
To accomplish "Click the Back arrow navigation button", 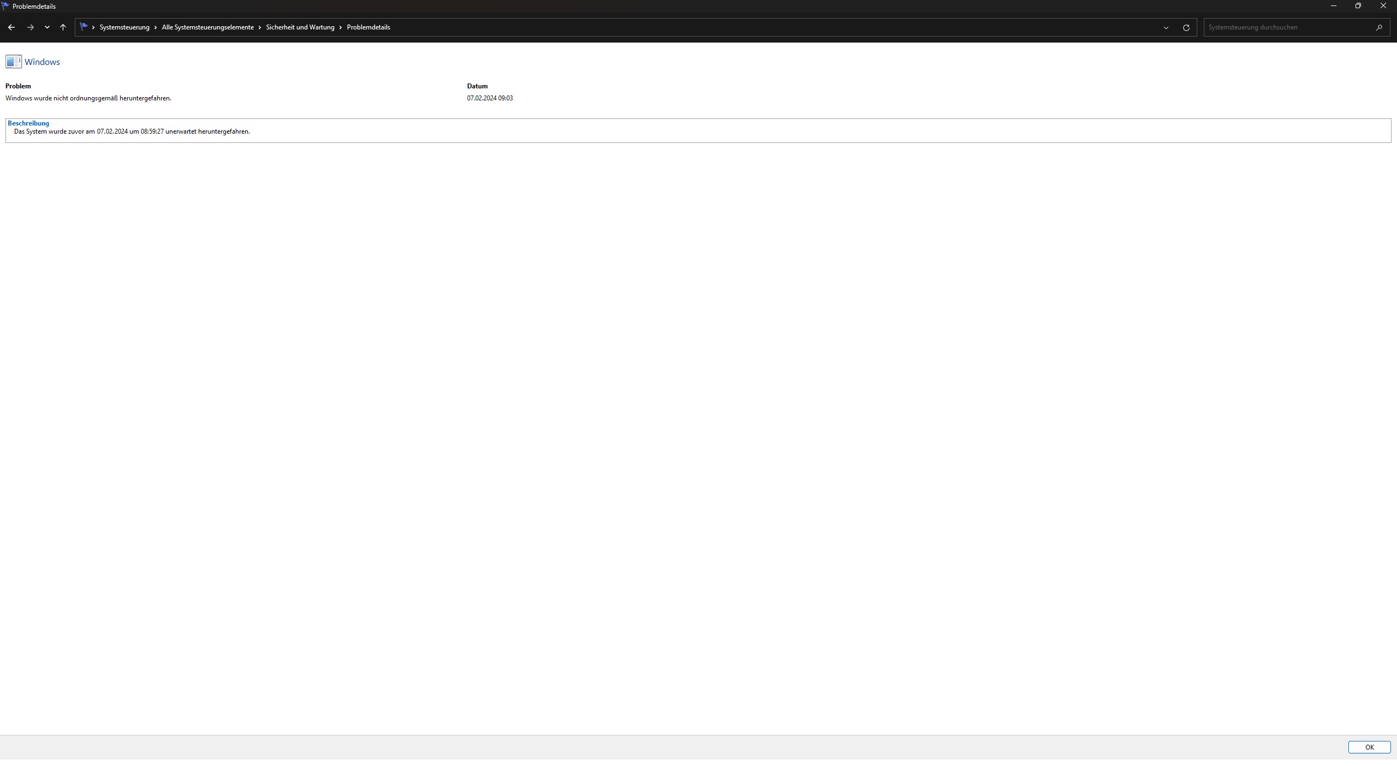I will pos(11,27).
